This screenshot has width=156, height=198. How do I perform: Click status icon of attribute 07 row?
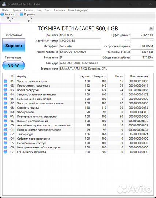(5, 103)
